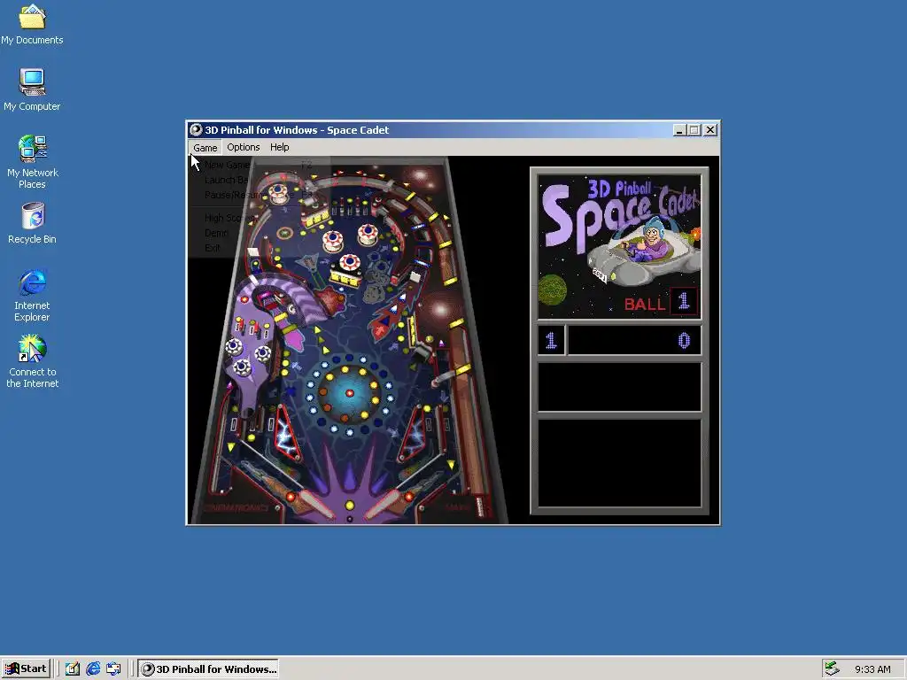Open the Help menu
The image size is (907, 680).
[x=279, y=148]
